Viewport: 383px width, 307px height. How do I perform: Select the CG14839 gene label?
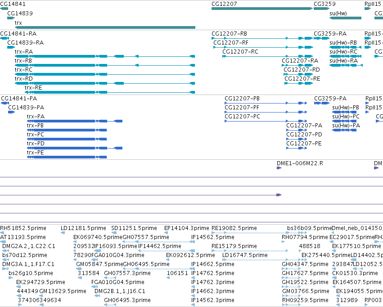coord(20,13)
